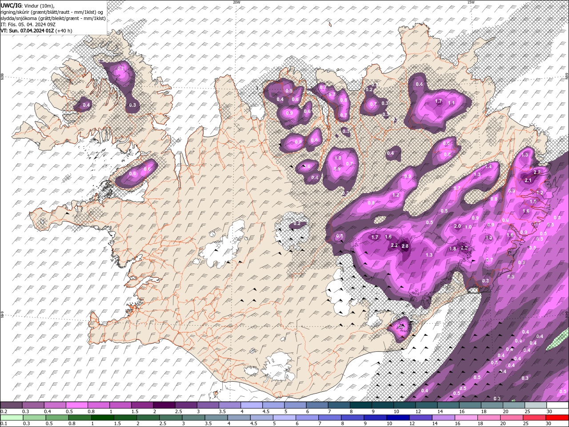The height and width of the screenshot is (427, 569).
Task: Select the top-row legend swatch labeled 2
Action: tap(164, 405)
